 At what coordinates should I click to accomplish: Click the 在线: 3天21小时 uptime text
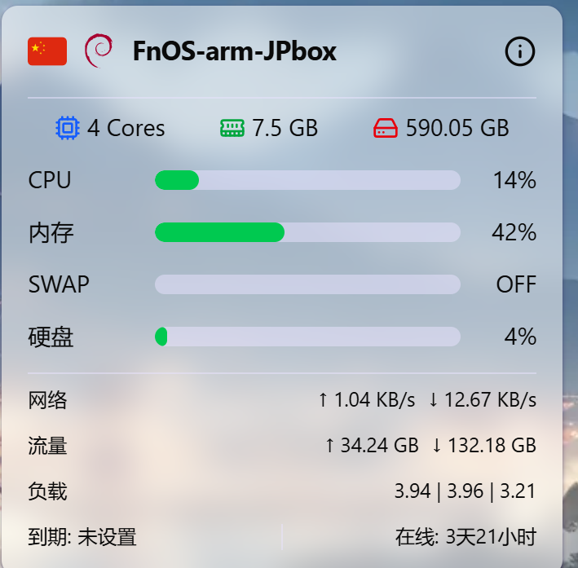(465, 537)
